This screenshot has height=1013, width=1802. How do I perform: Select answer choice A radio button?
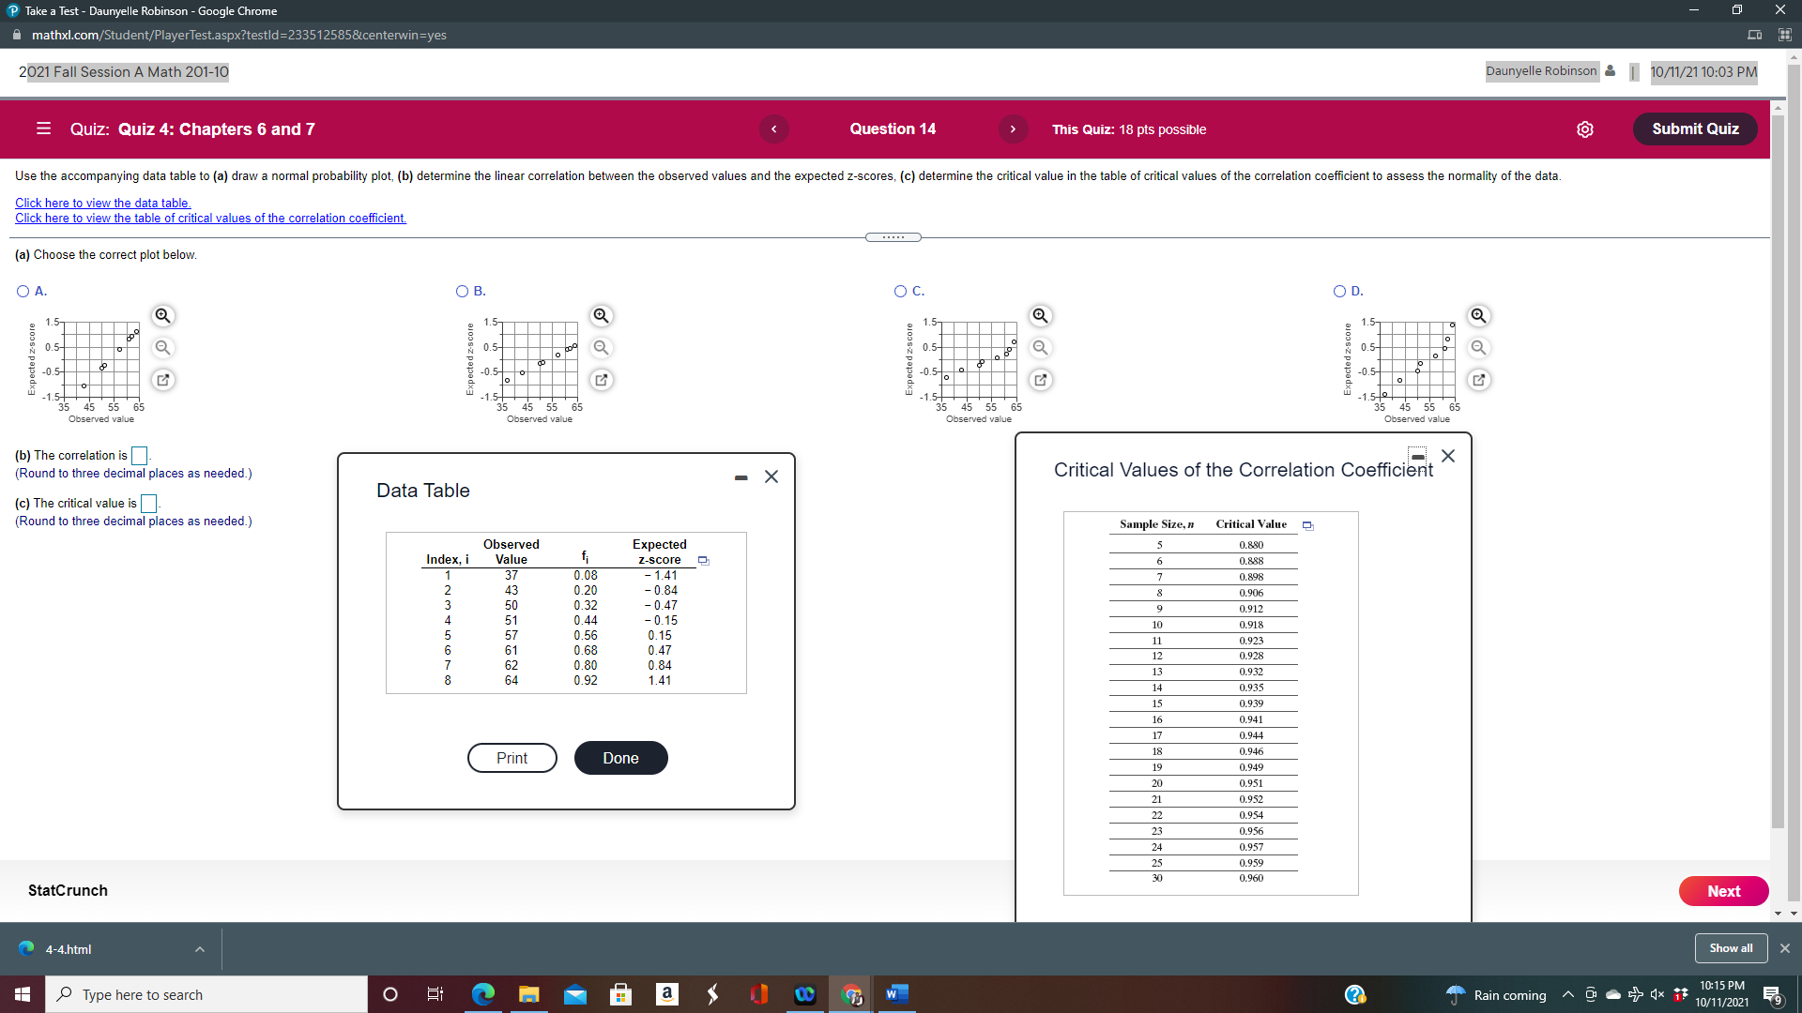(22, 291)
